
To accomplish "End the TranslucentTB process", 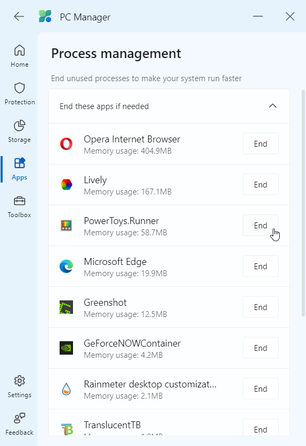I will pos(260,427).
